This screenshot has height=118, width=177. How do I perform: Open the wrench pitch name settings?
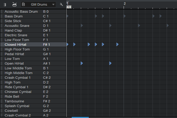[61, 4]
